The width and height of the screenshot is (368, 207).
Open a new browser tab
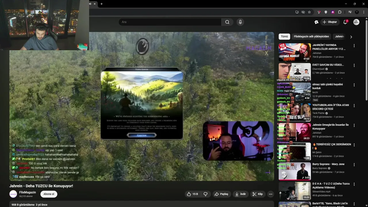(x=101, y=4)
